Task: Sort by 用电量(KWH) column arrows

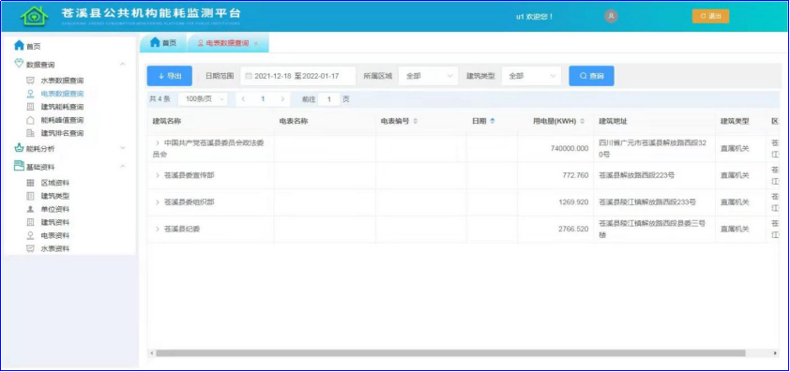Action: point(583,121)
